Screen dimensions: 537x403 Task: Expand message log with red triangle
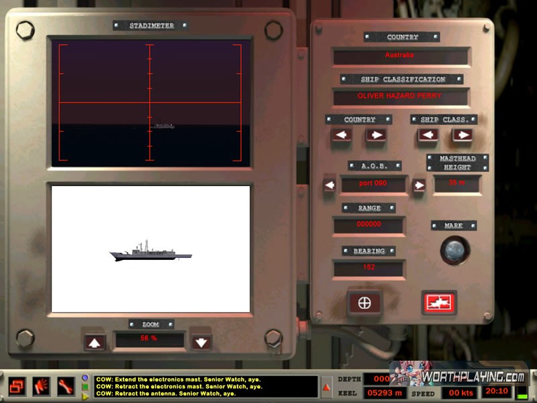click(327, 387)
